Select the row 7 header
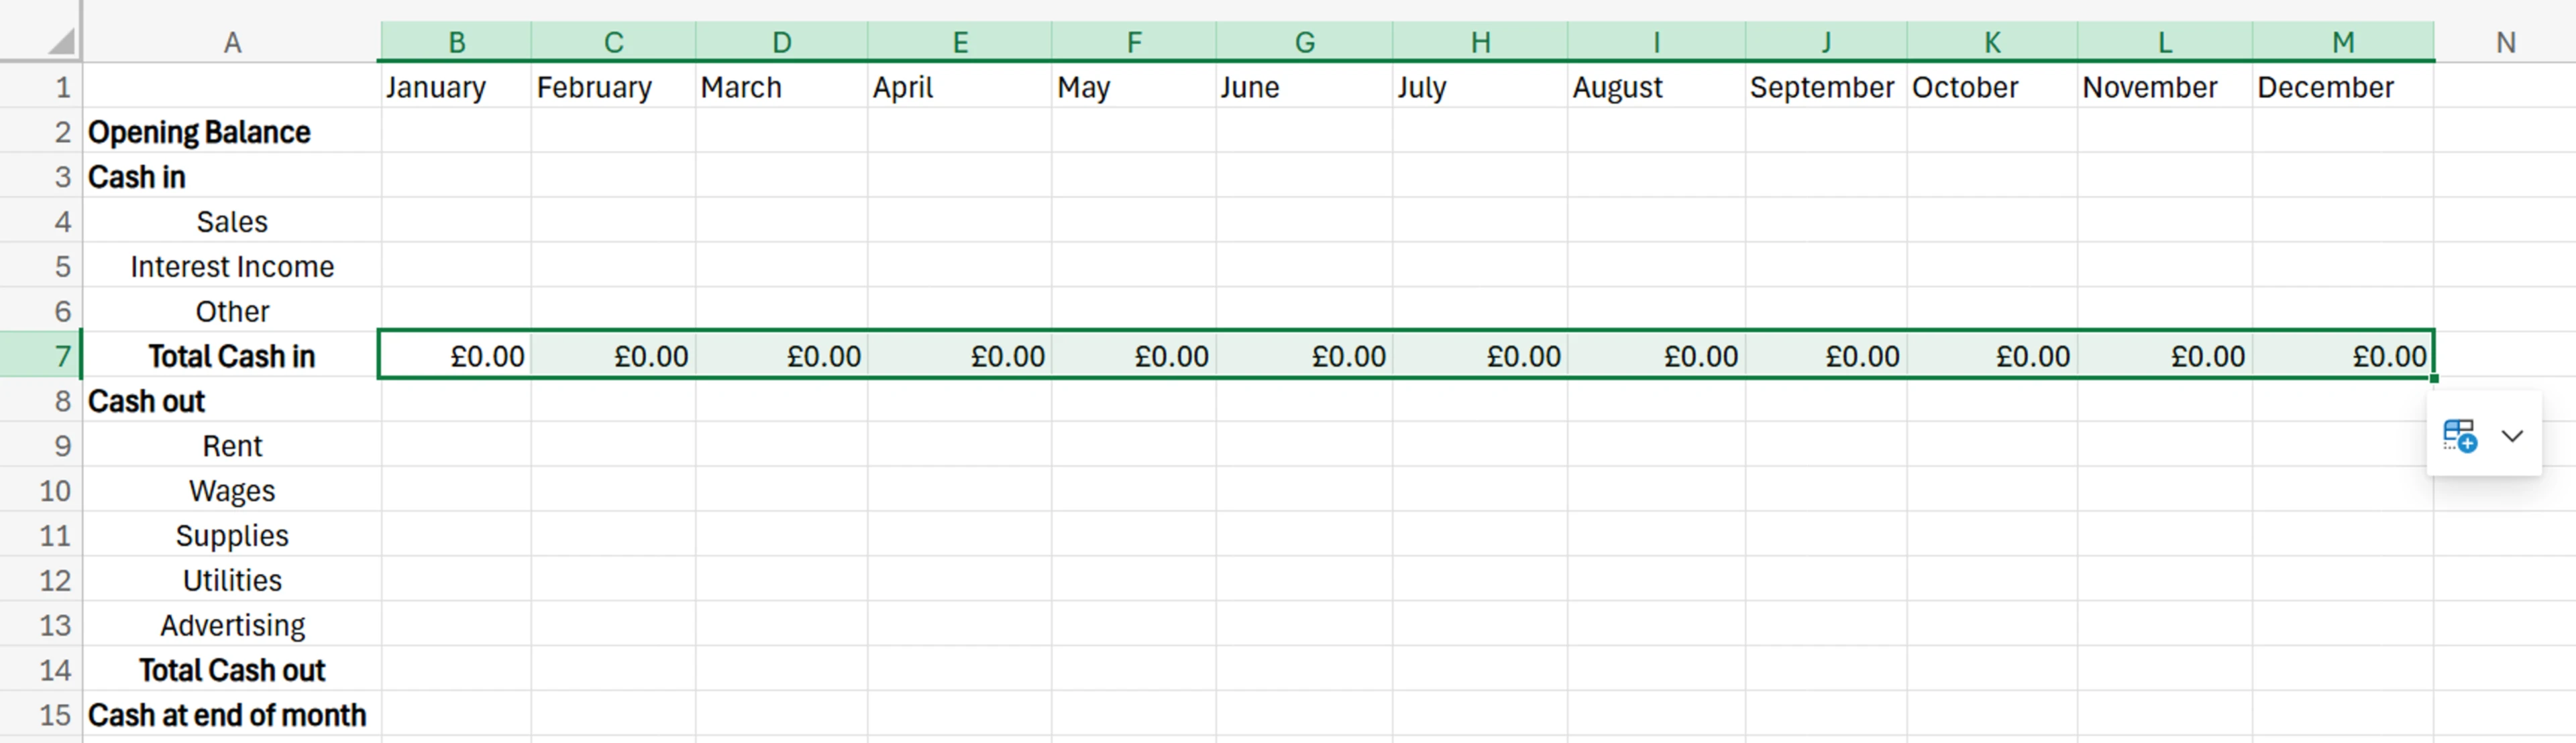The width and height of the screenshot is (2576, 743). tap(58, 355)
